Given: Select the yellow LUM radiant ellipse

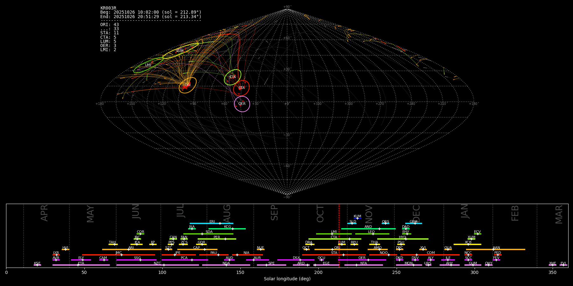Looking at the screenshot, I should (x=180, y=51).
